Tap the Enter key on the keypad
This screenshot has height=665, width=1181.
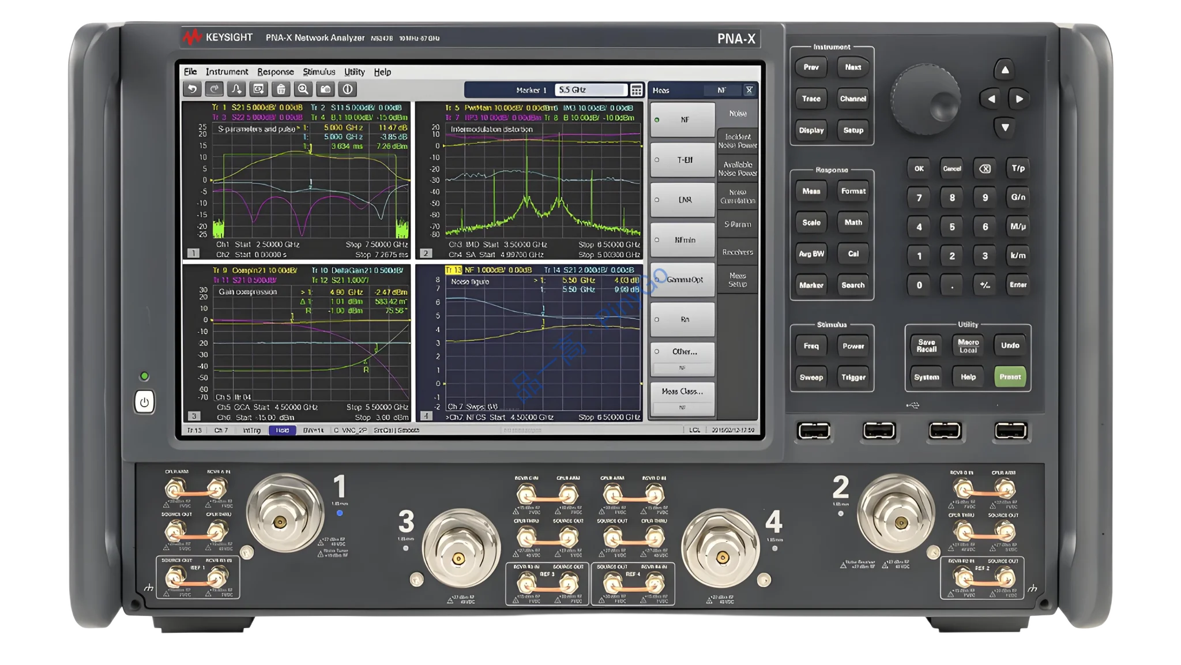pos(1018,285)
